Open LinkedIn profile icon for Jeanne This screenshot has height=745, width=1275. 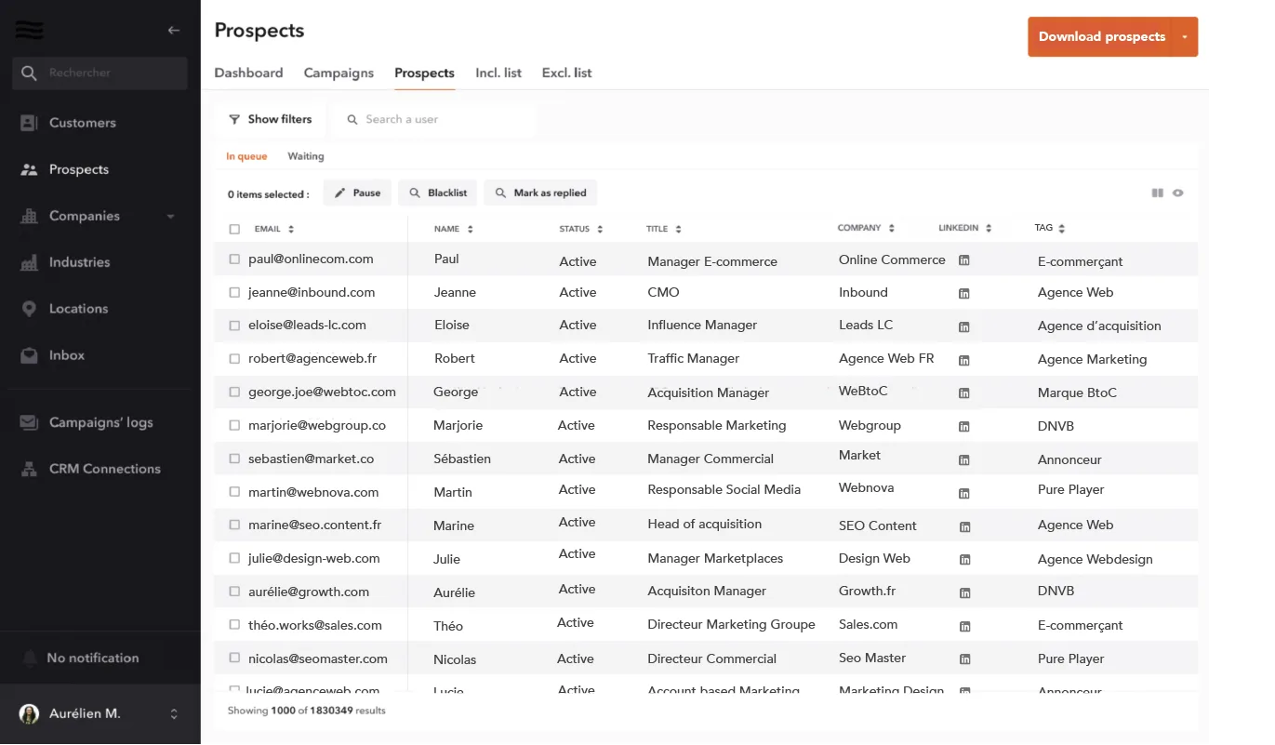point(964,293)
